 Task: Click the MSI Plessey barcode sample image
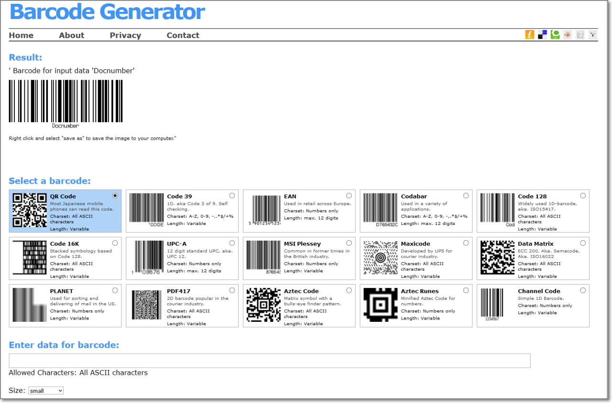point(263,257)
